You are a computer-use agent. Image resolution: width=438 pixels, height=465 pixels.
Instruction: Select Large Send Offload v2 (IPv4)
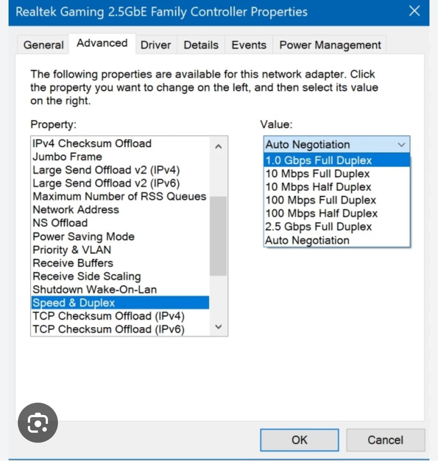(120, 170)
